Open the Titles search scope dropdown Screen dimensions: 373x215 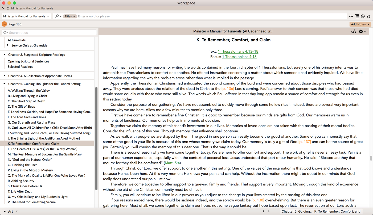point(70,16)
